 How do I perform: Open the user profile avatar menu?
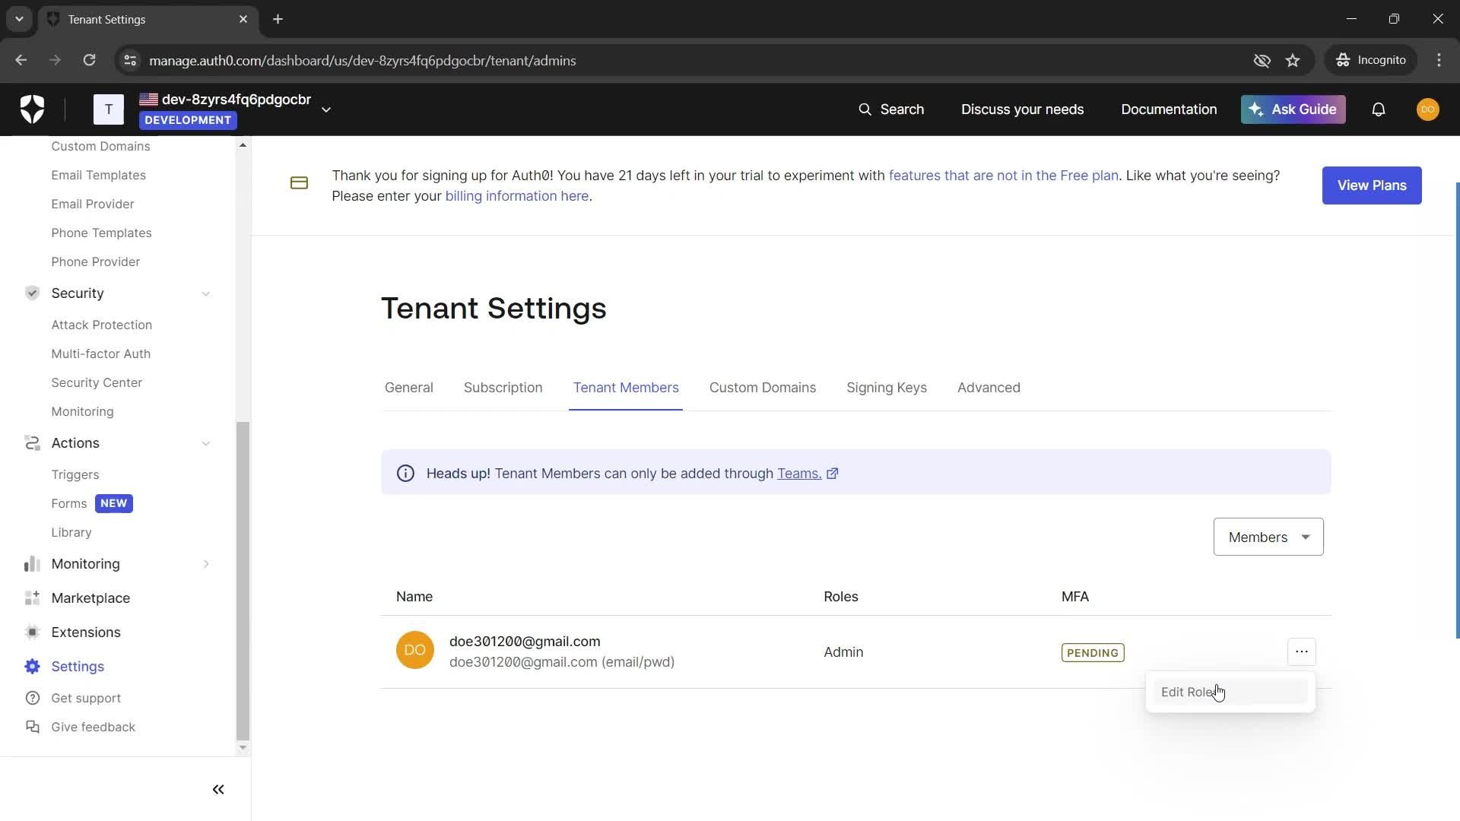1428,109
